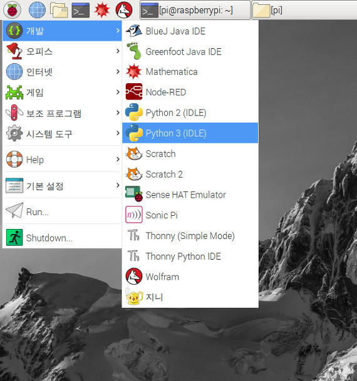The width and height of the screenshot is (357, 381).
Task: Click the Sonic Pi icon
Action: (x=134, y=215)
